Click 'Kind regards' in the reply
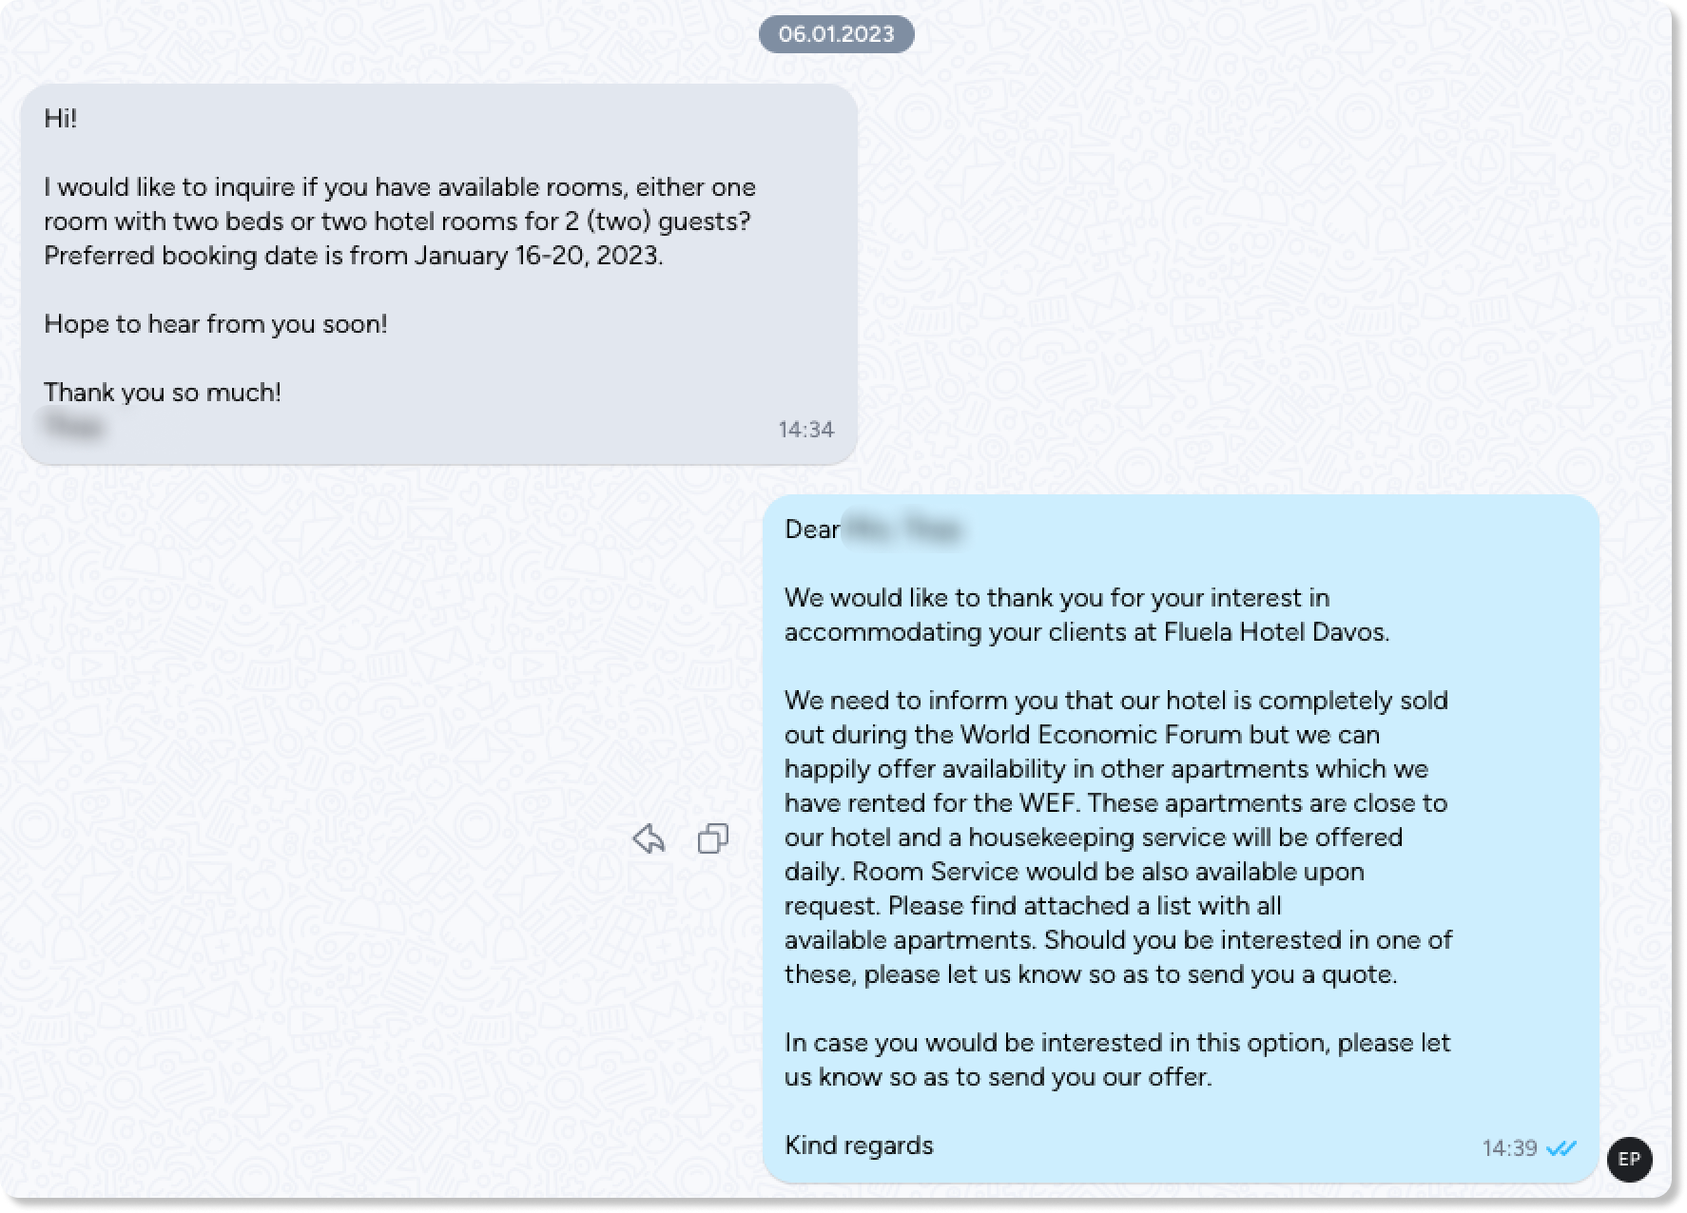Image resolution: width=1687 pixels, height=1213 pixels. (859, 1146)
